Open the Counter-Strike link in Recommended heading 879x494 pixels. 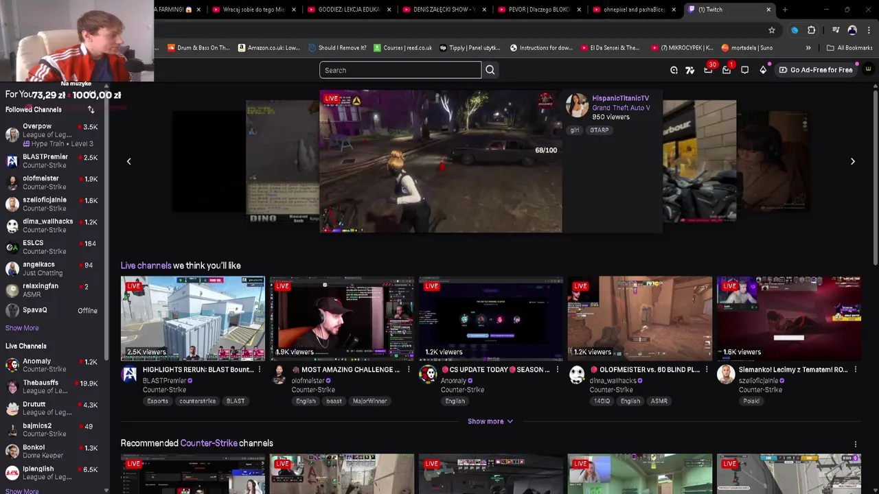click(209, 443)
